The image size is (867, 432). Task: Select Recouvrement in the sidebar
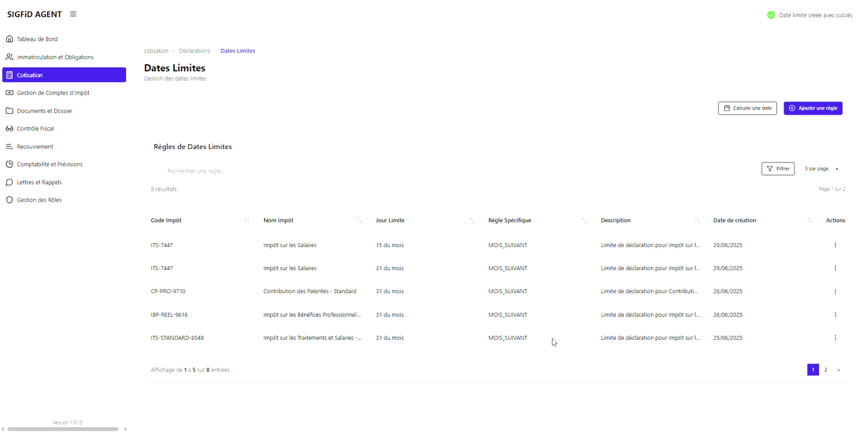(x=35, y=147)
